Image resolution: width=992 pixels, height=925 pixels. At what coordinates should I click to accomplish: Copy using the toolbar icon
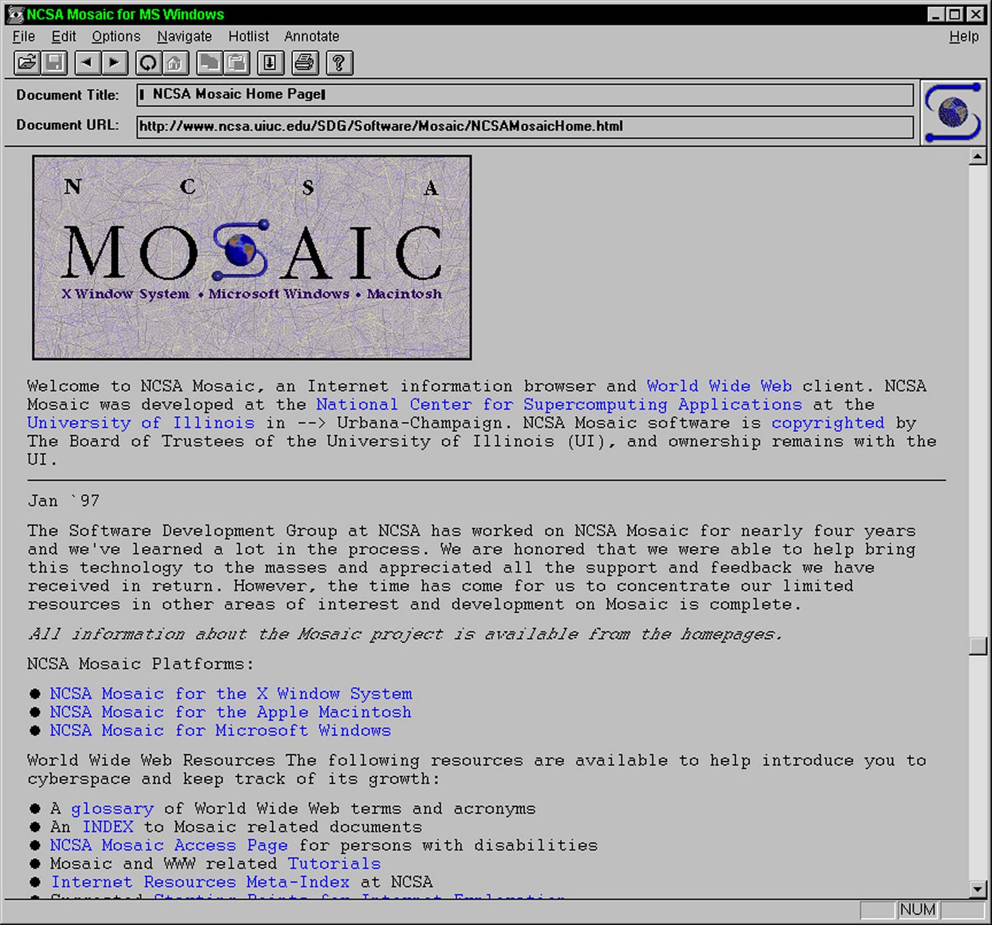click(x=209, y=63)
